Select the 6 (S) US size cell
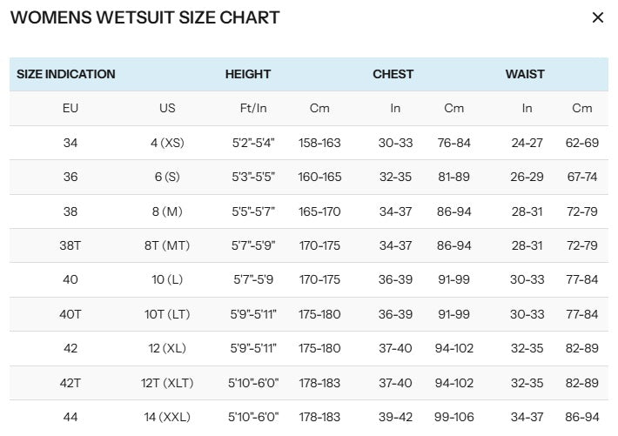Viewport: 618px width, 436px height. [x=167, y=177]
